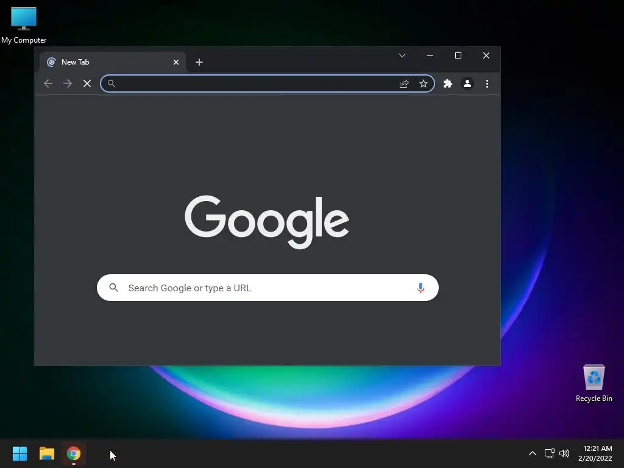Image resolution: width=624 pixels, height=468 pixels.
Task: Close the Chrome window
Action: tap(486, 55)
